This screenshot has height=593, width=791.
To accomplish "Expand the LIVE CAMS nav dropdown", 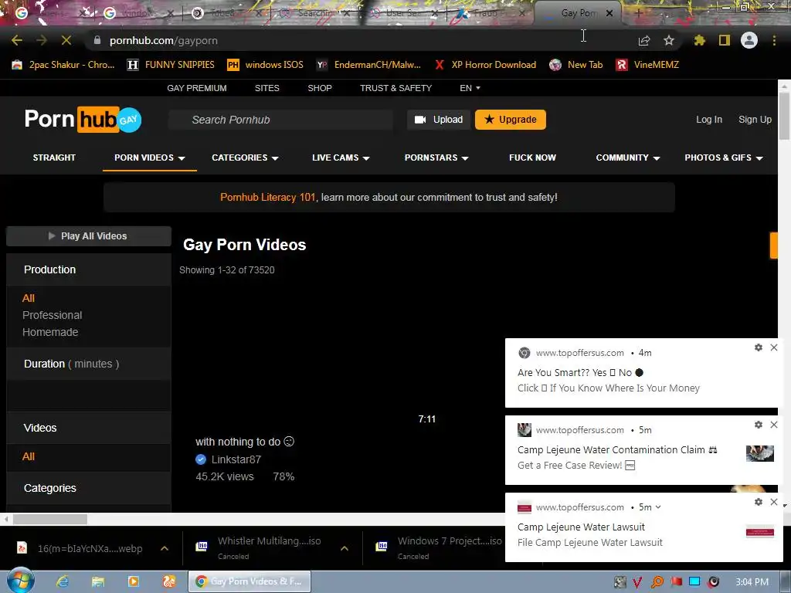I will 341,158.
